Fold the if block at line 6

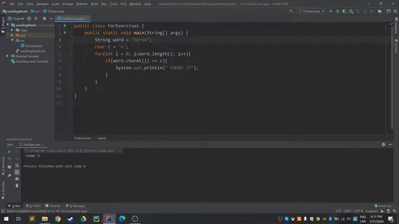(x=72, y=61)
